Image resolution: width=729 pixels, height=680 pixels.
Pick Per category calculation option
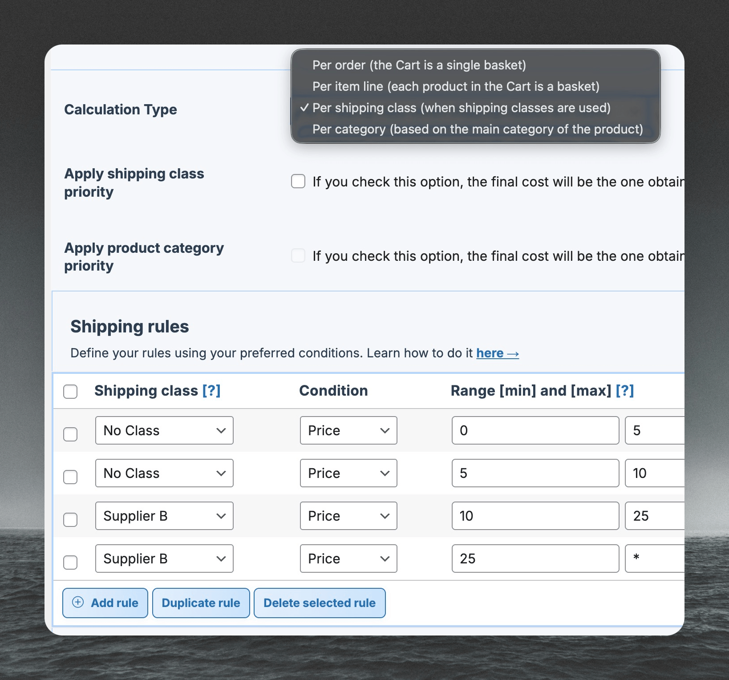[x=478, y=130]
